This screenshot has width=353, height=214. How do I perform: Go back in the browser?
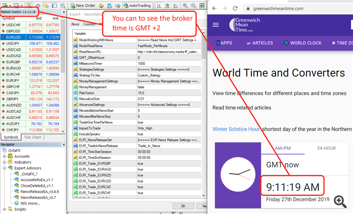(x=214, y=8)
